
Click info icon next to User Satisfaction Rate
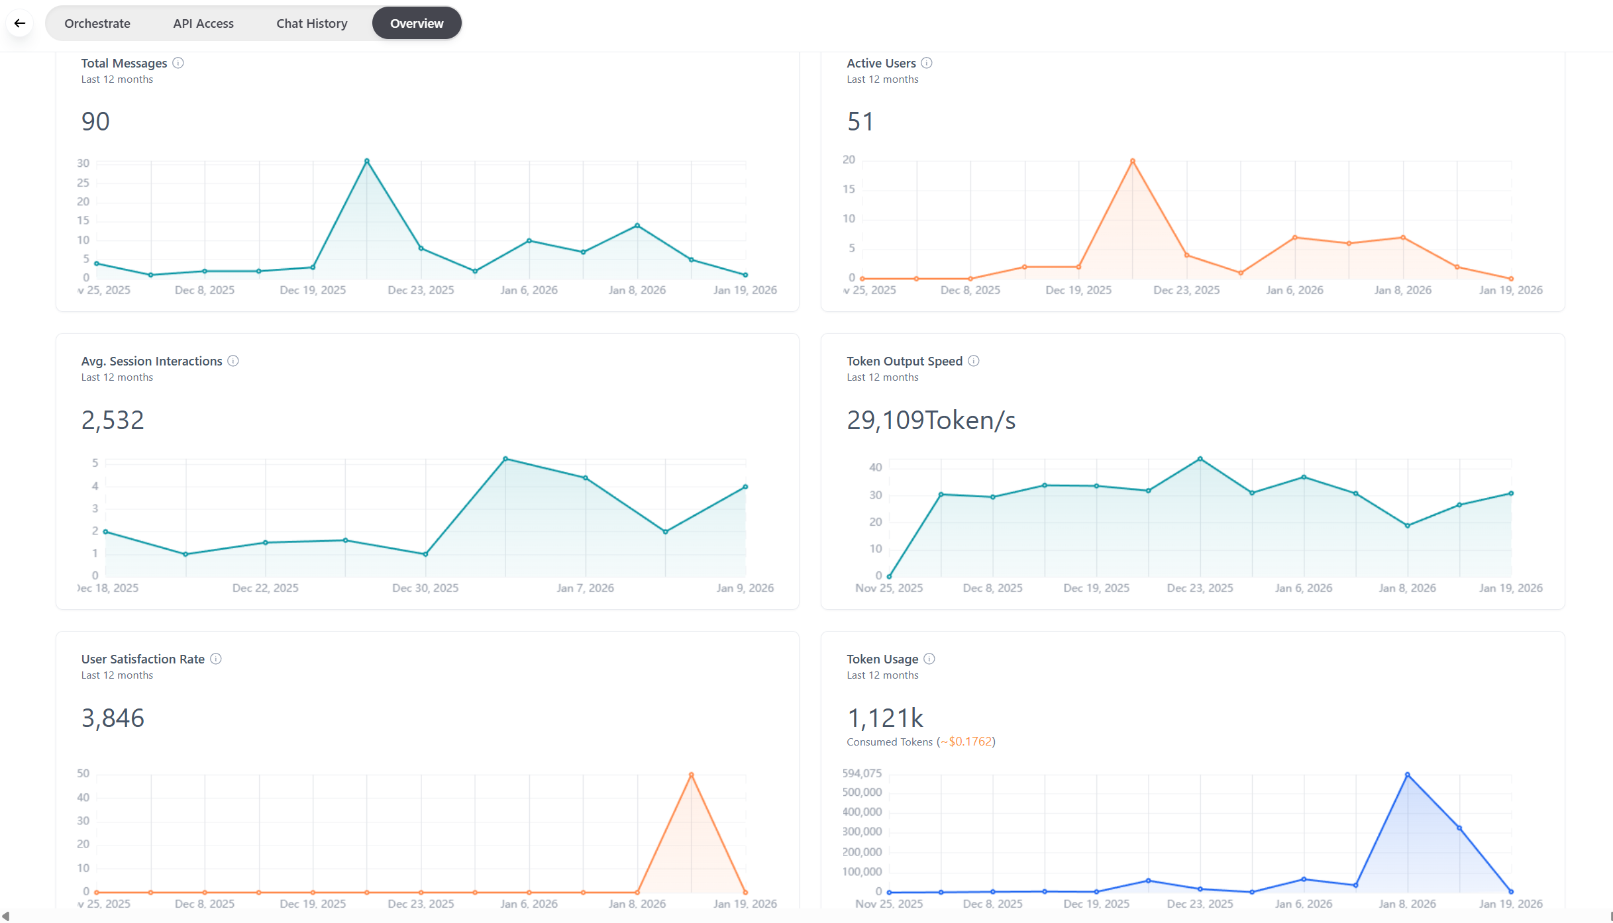click(x=216, y=659)
